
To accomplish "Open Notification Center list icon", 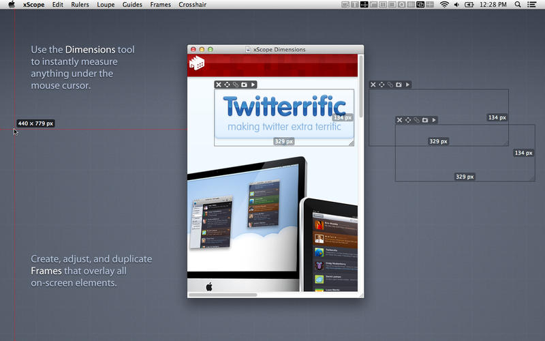I will click(x=531, y=5).
